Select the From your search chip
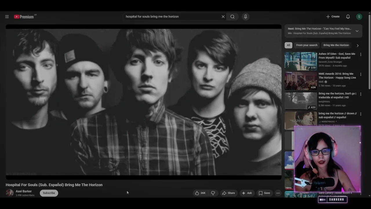371x209 pixels. 307,45
